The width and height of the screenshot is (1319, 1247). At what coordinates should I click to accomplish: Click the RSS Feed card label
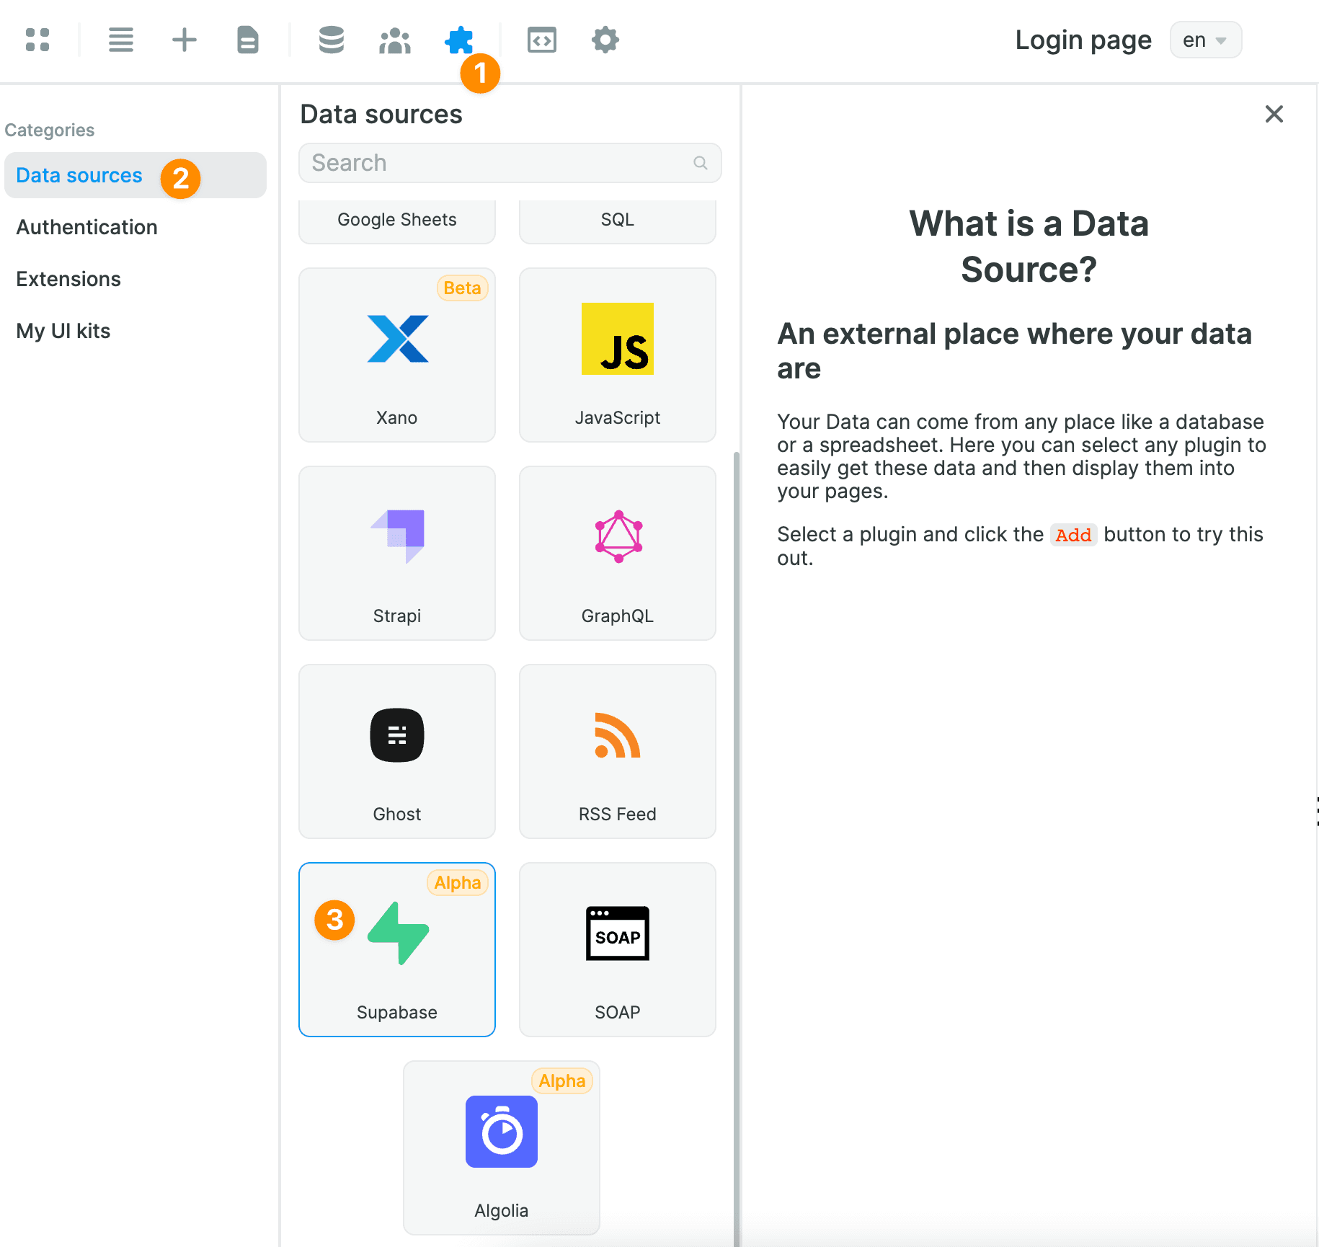618,814
